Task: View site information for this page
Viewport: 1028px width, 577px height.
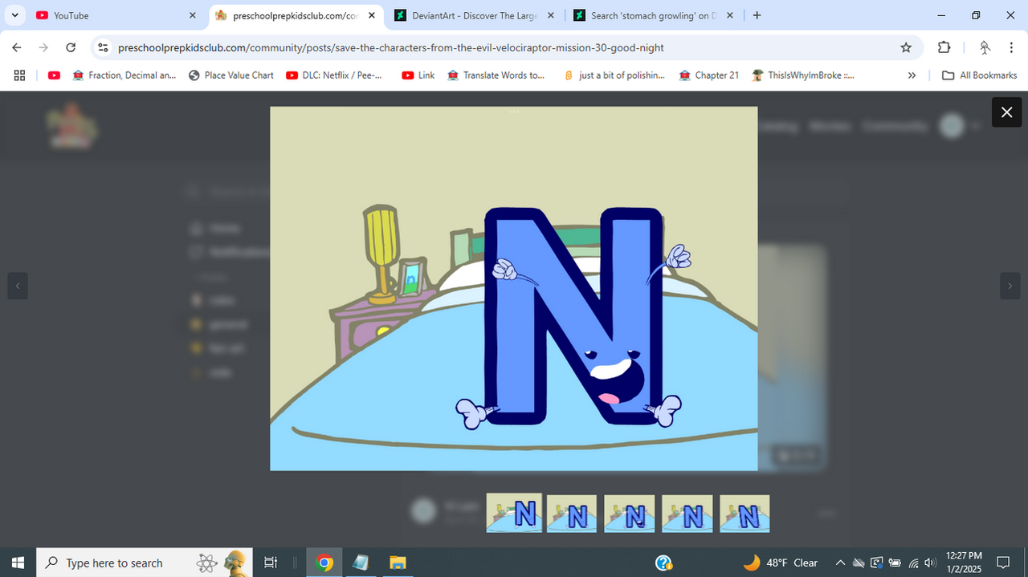Action: (103, 47)
